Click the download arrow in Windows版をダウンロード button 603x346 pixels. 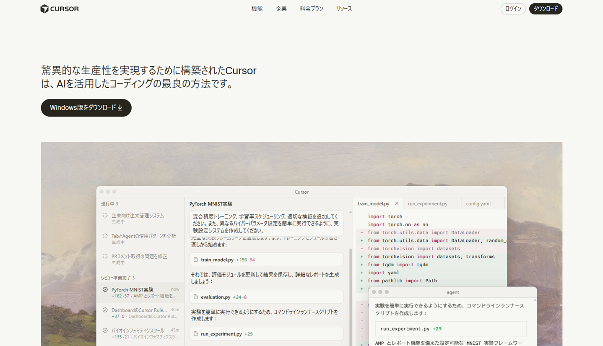point(120,107)
